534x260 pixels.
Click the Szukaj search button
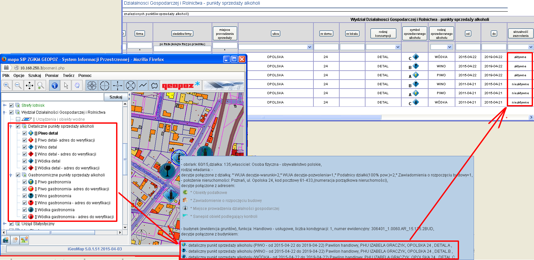point(116,97)
